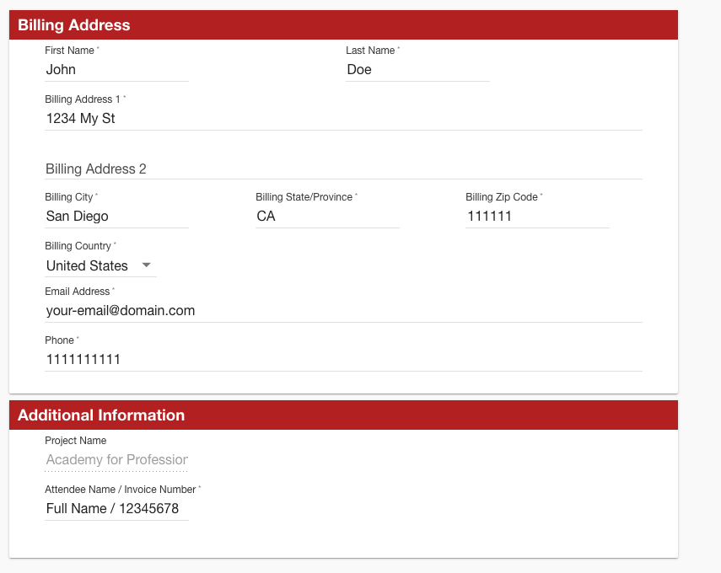Click the Billing State/Province field with CA
The height and width of the screenshot is (573, 721).
pos(327,217)
